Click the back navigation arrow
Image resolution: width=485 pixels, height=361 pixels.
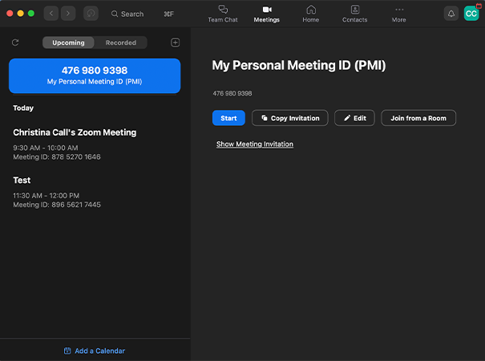[51, 14]
